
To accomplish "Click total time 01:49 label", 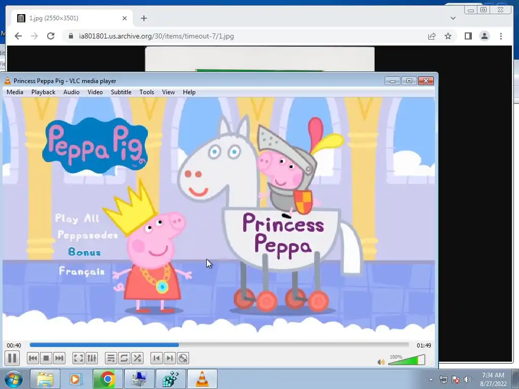I will pos(424,345).
